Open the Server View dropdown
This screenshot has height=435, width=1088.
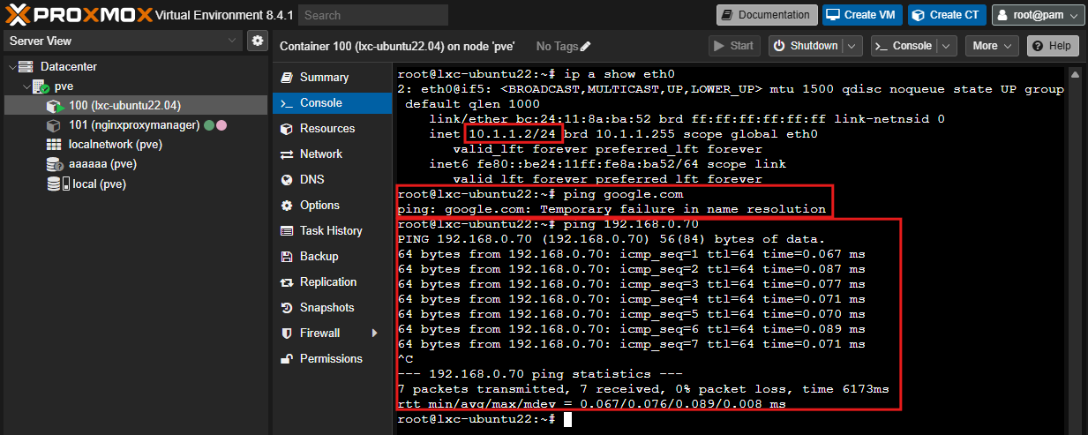(123, 41)
